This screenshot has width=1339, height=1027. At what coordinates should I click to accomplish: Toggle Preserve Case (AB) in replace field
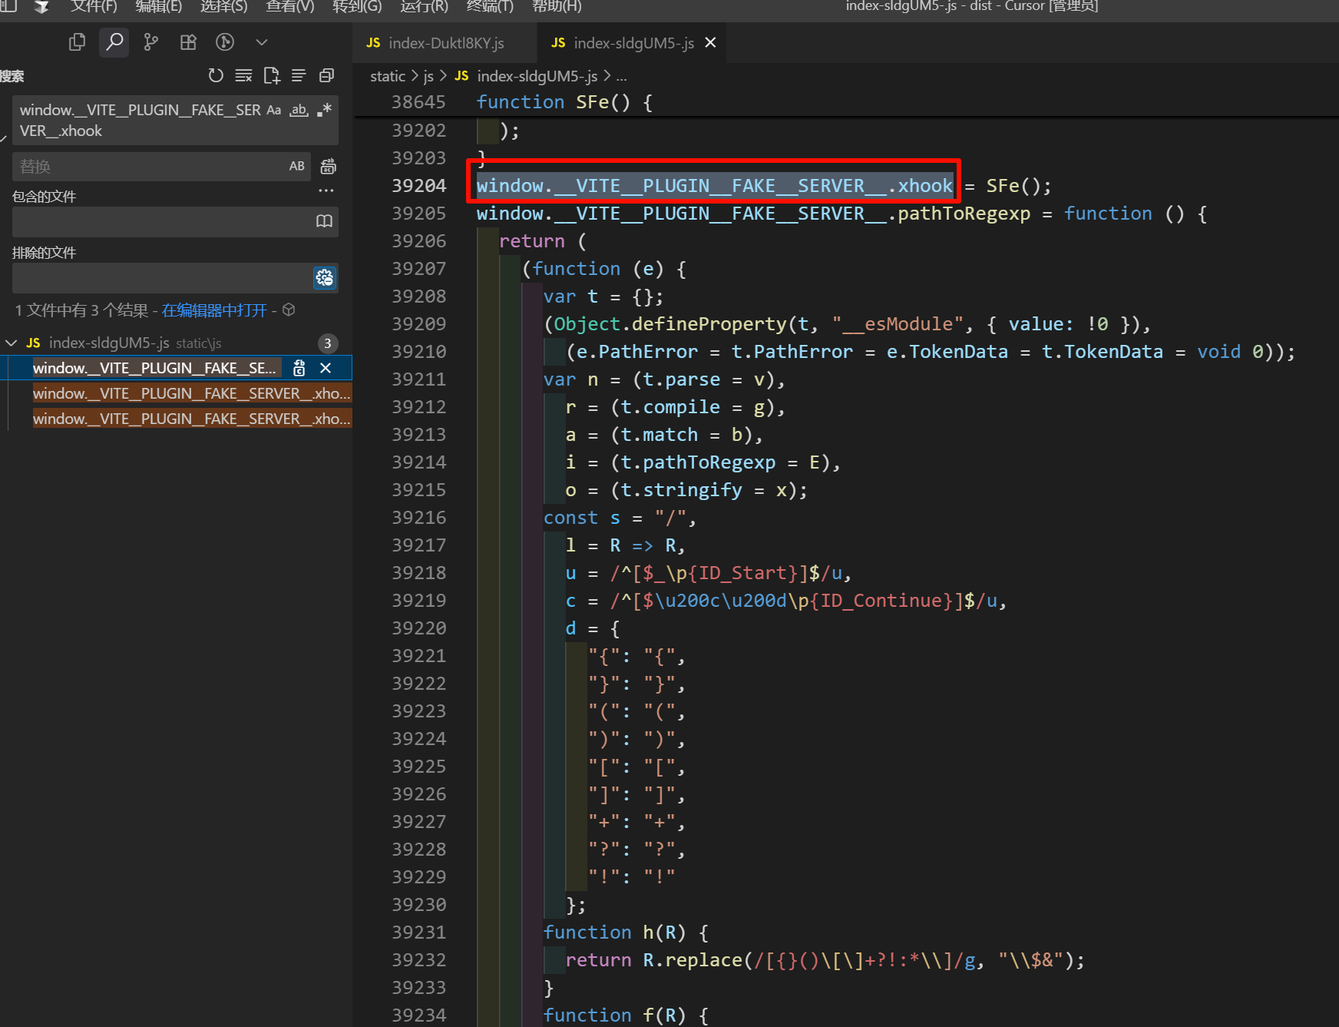coord(297,166)
